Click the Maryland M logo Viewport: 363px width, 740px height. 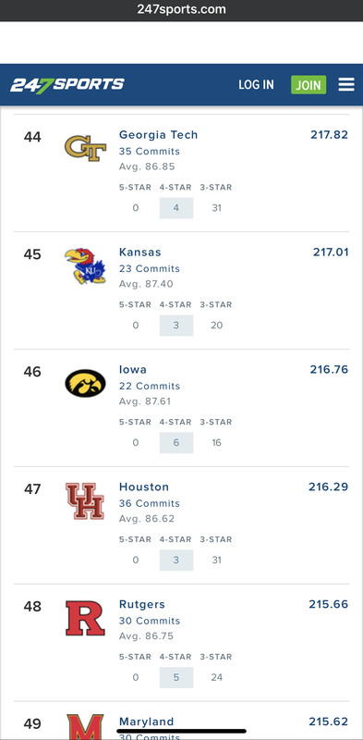pyautogui.click(x=85, y=727)
